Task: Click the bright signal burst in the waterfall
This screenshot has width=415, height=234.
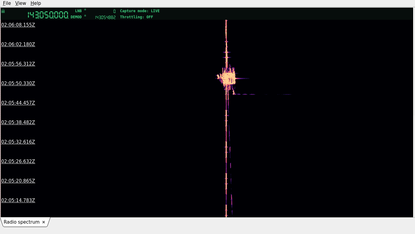Action: [x=228, y=78]
